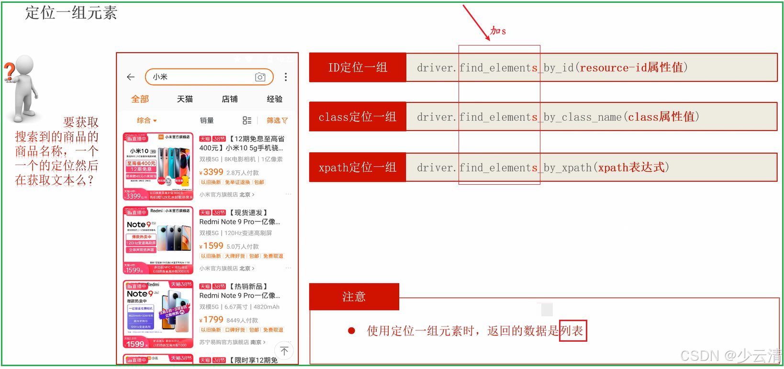Click the camera icon in search field
The height and width of the screenshot is (369, 784).
coord(260,77)
